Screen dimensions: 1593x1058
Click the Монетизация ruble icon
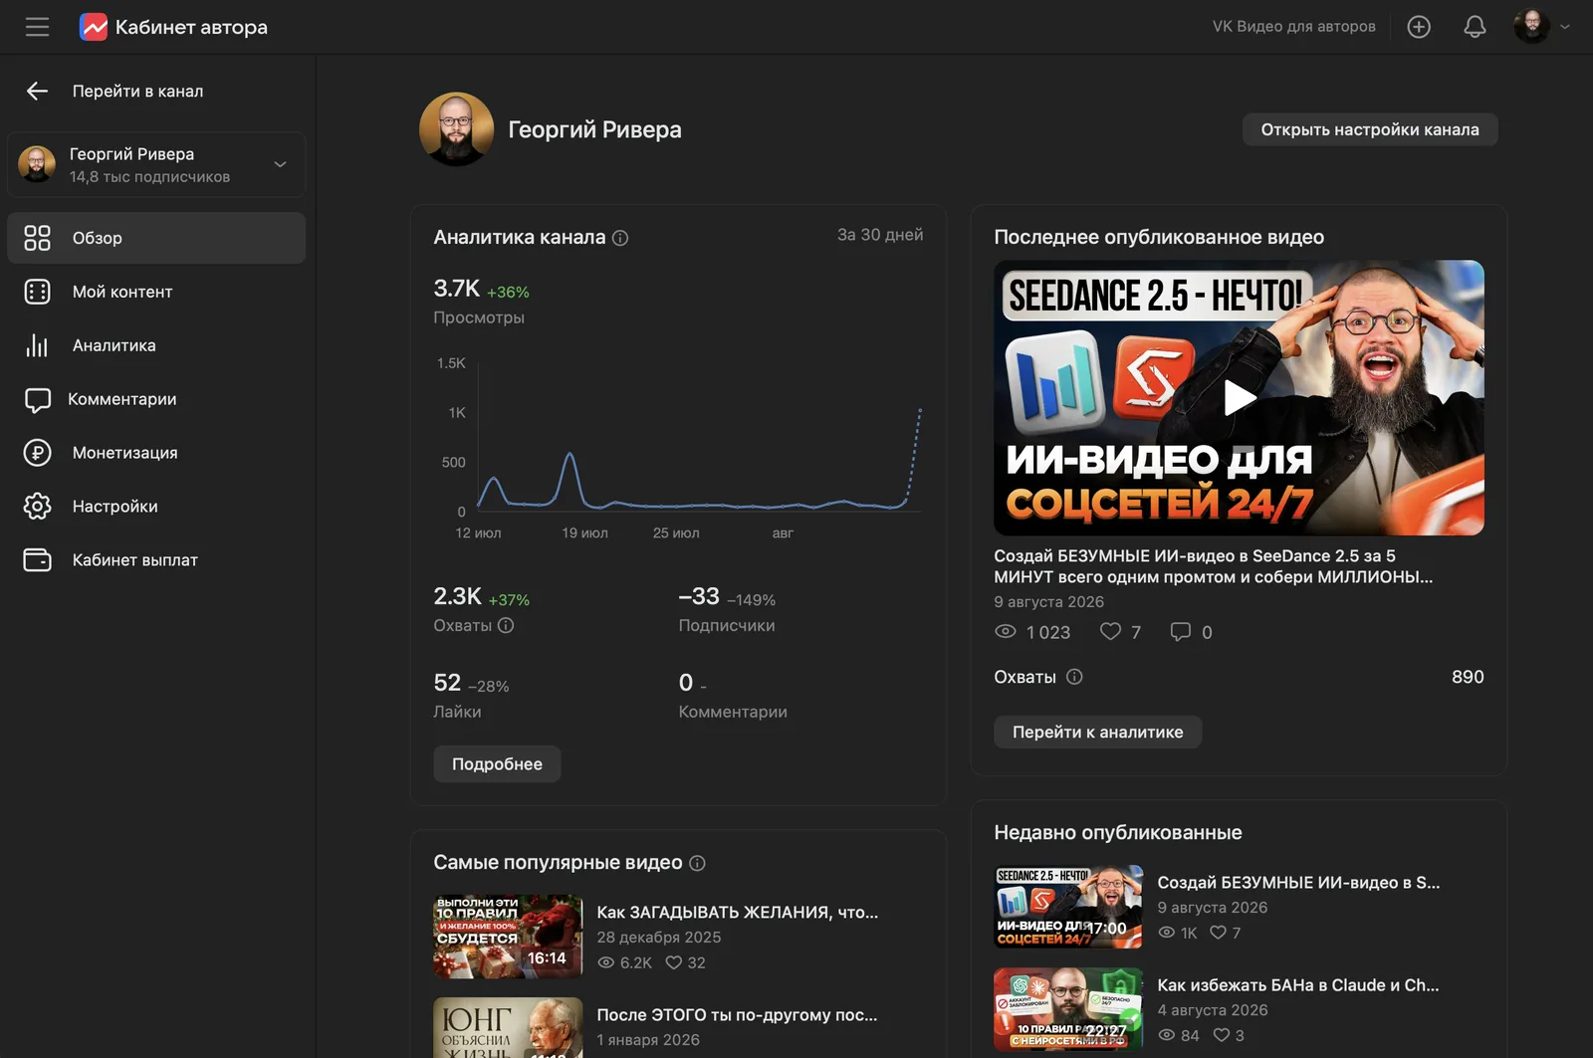tap(37, 453)
